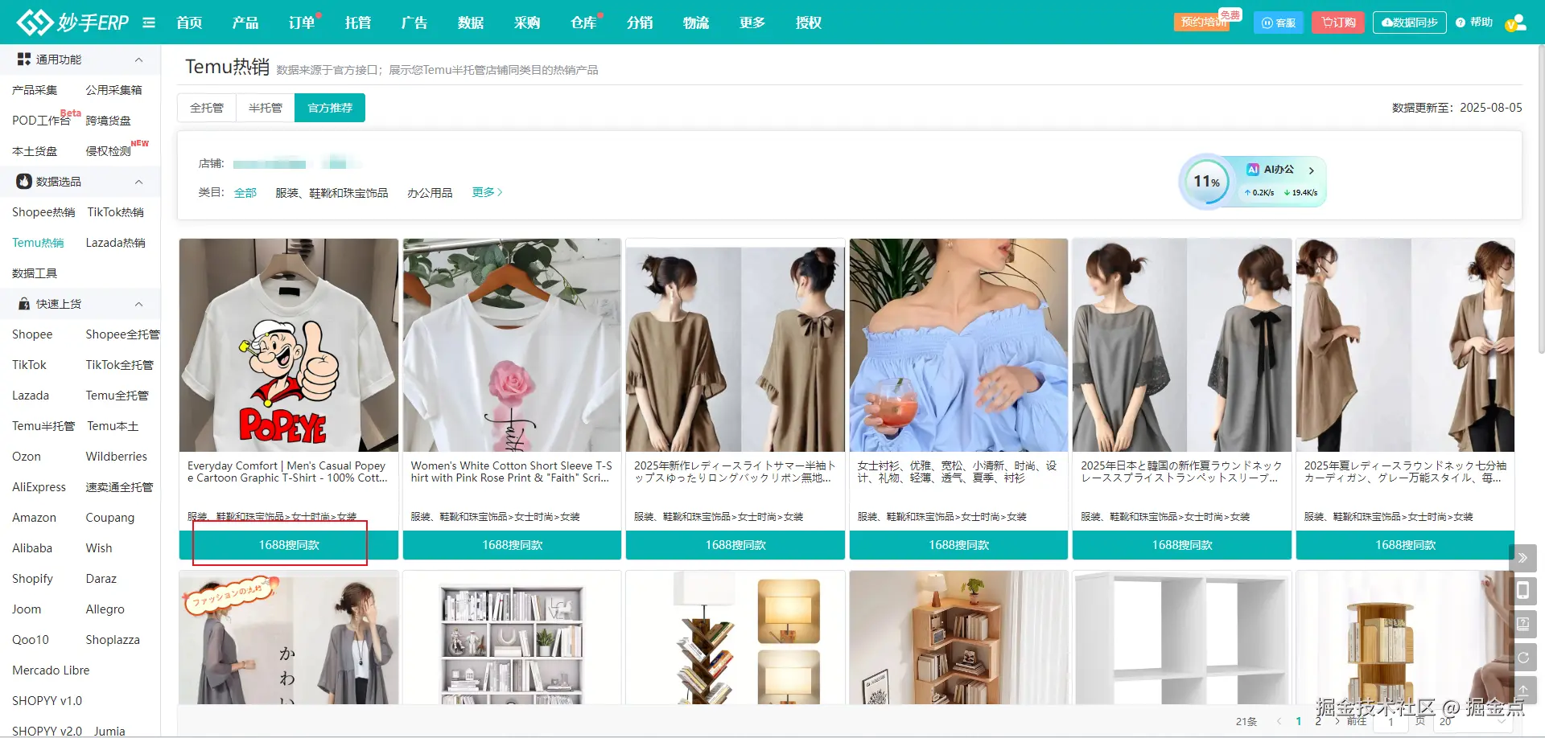
Task: Click the back-to-top arrow icon
Action: click(1522, 690)
